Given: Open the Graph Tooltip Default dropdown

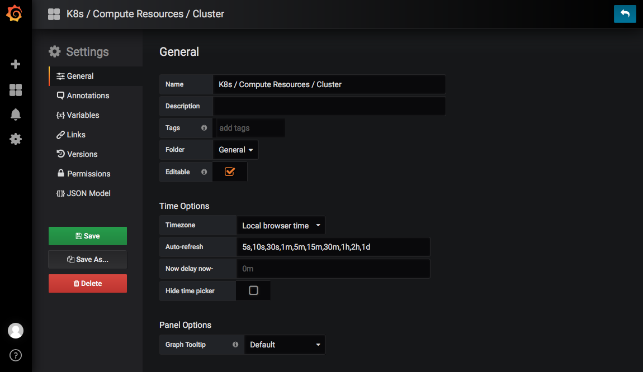Looking at the screenshot, I should tap(285, 345).
